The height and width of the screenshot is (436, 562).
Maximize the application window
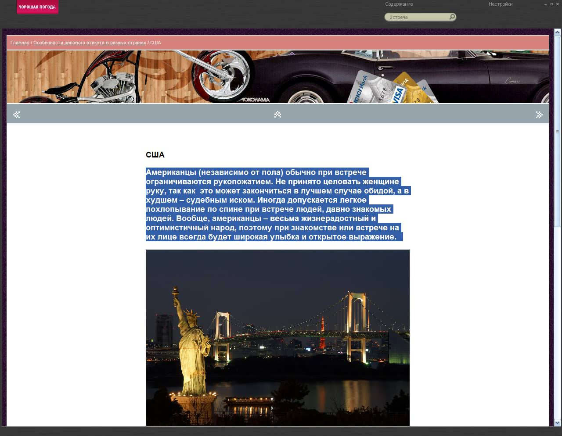coord(551,4)
